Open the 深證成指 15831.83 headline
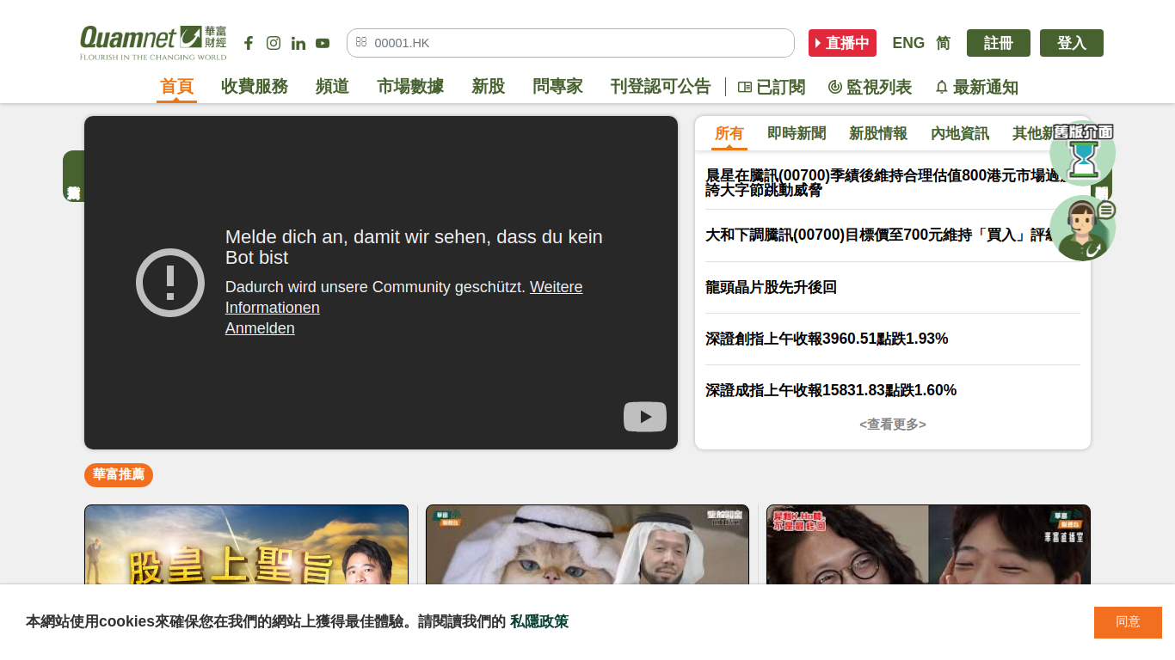This screenshot has width=1175, height=660. [x=831, y=390]
